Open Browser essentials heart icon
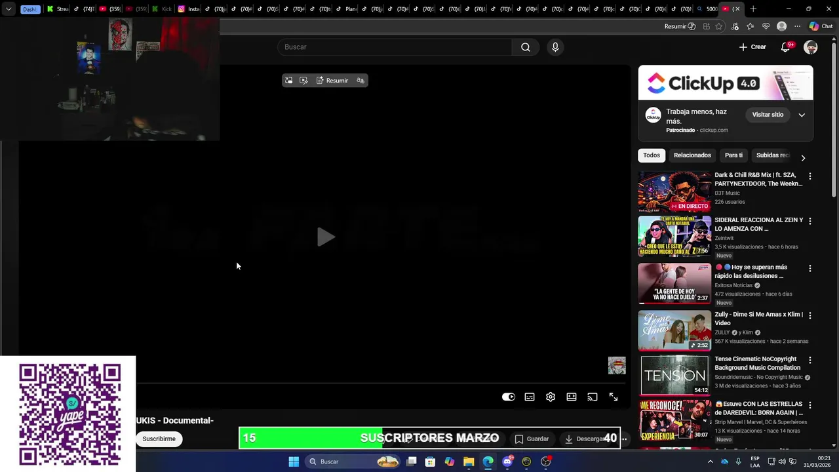 tap(766, 26)
